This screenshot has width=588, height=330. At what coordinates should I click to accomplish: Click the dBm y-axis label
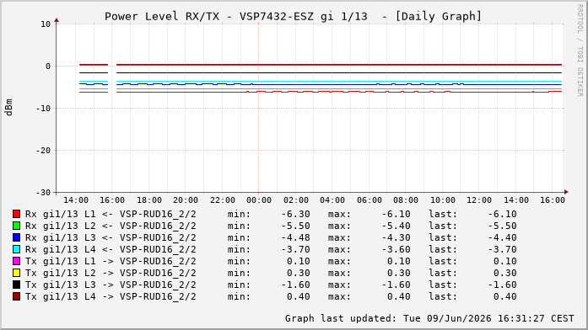[8, 108]
